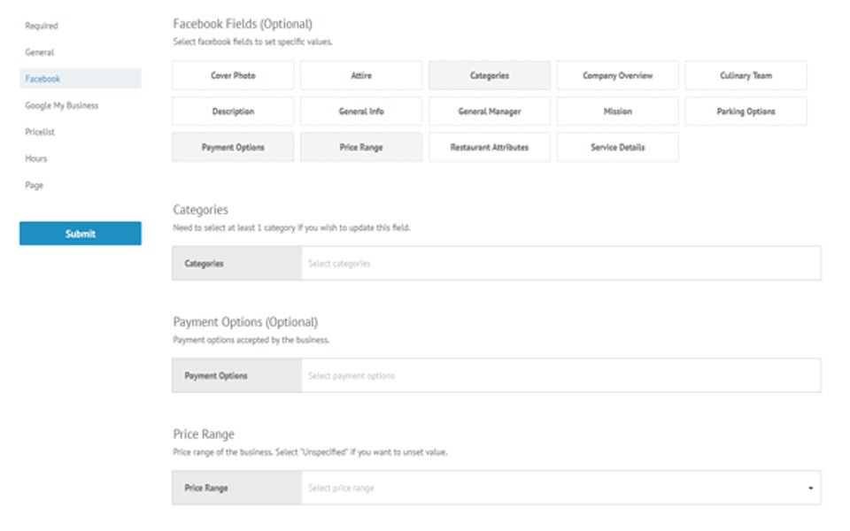Enable the Parking Options field
The image size is (850, 531).
[746, 112]
